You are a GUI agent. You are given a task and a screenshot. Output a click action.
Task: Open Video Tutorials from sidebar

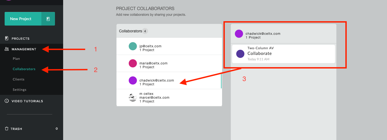(27, 101)
